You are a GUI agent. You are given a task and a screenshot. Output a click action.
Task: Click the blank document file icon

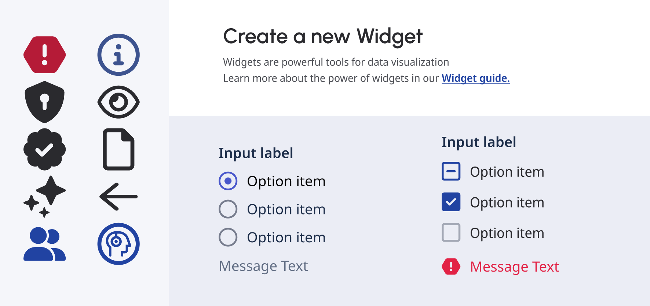118,149
